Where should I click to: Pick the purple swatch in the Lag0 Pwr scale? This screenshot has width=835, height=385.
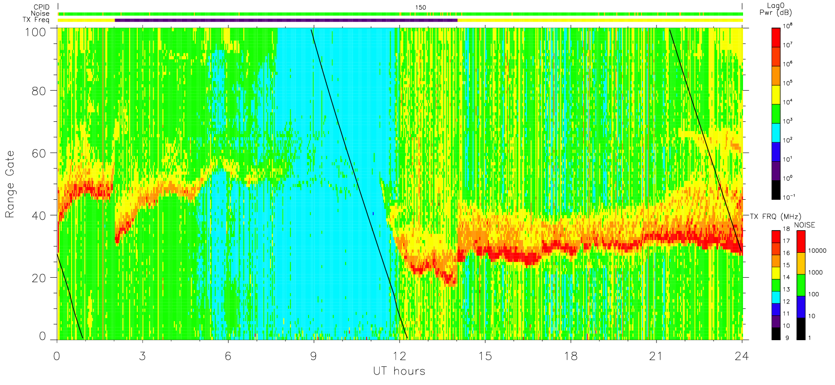tap(776, 171)
